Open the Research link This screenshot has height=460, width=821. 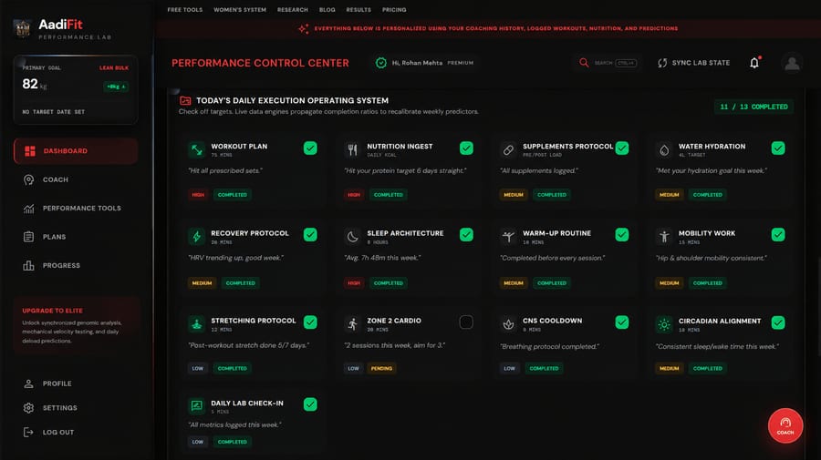click(x=293, y=10)
